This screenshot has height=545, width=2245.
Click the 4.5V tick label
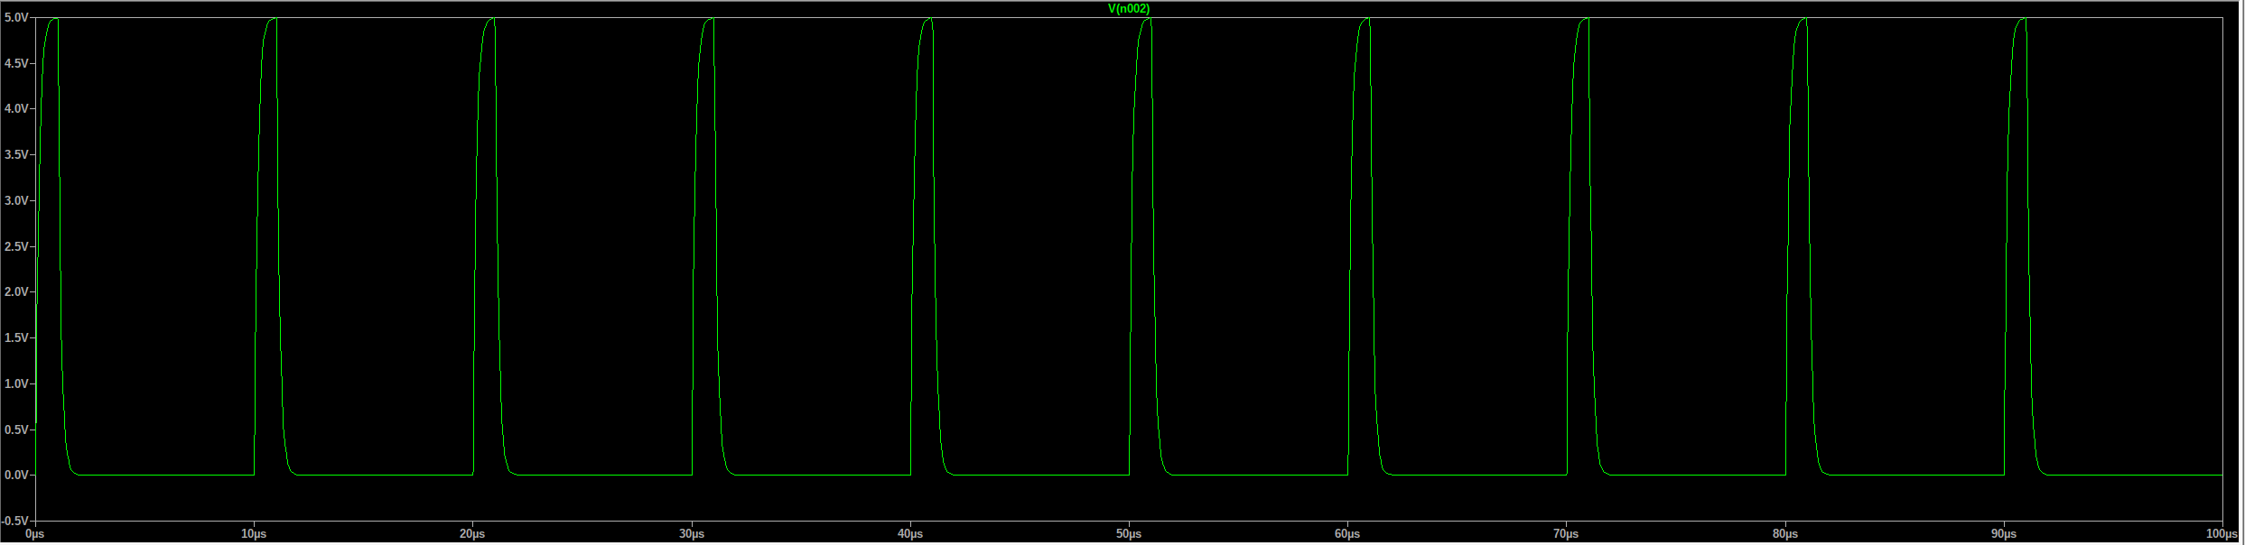pyautogui.click(x=16, y=63)
